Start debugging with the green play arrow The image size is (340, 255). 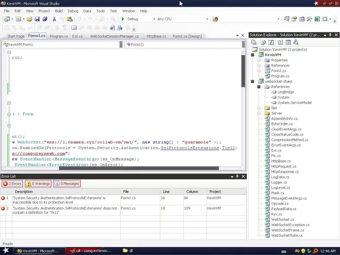click(x=123, y=19)
